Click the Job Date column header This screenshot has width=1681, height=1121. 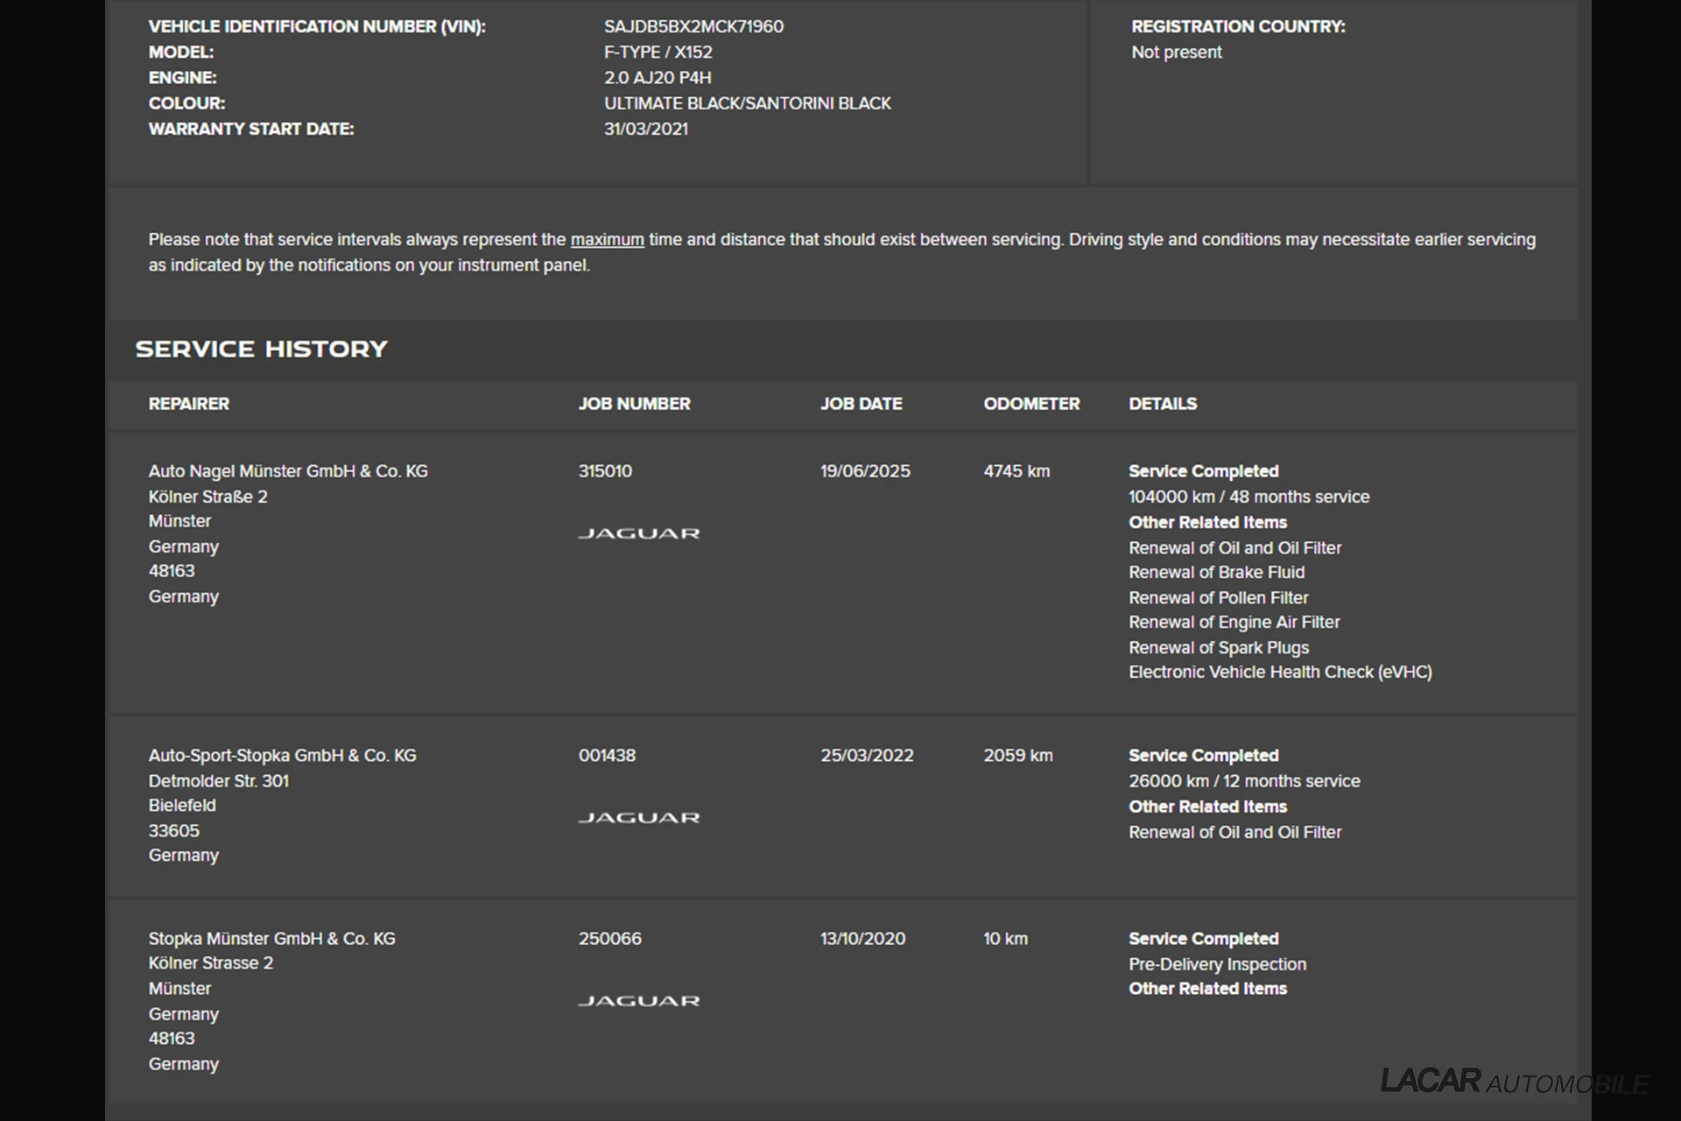click(861, 404)
